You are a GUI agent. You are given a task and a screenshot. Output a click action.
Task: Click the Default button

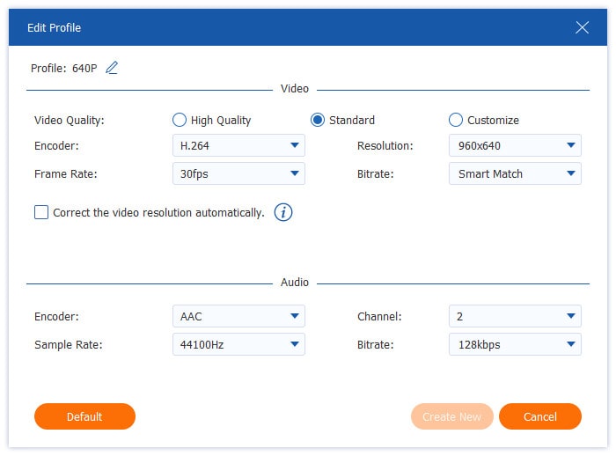pyautogui.click(x=84, y=416)
